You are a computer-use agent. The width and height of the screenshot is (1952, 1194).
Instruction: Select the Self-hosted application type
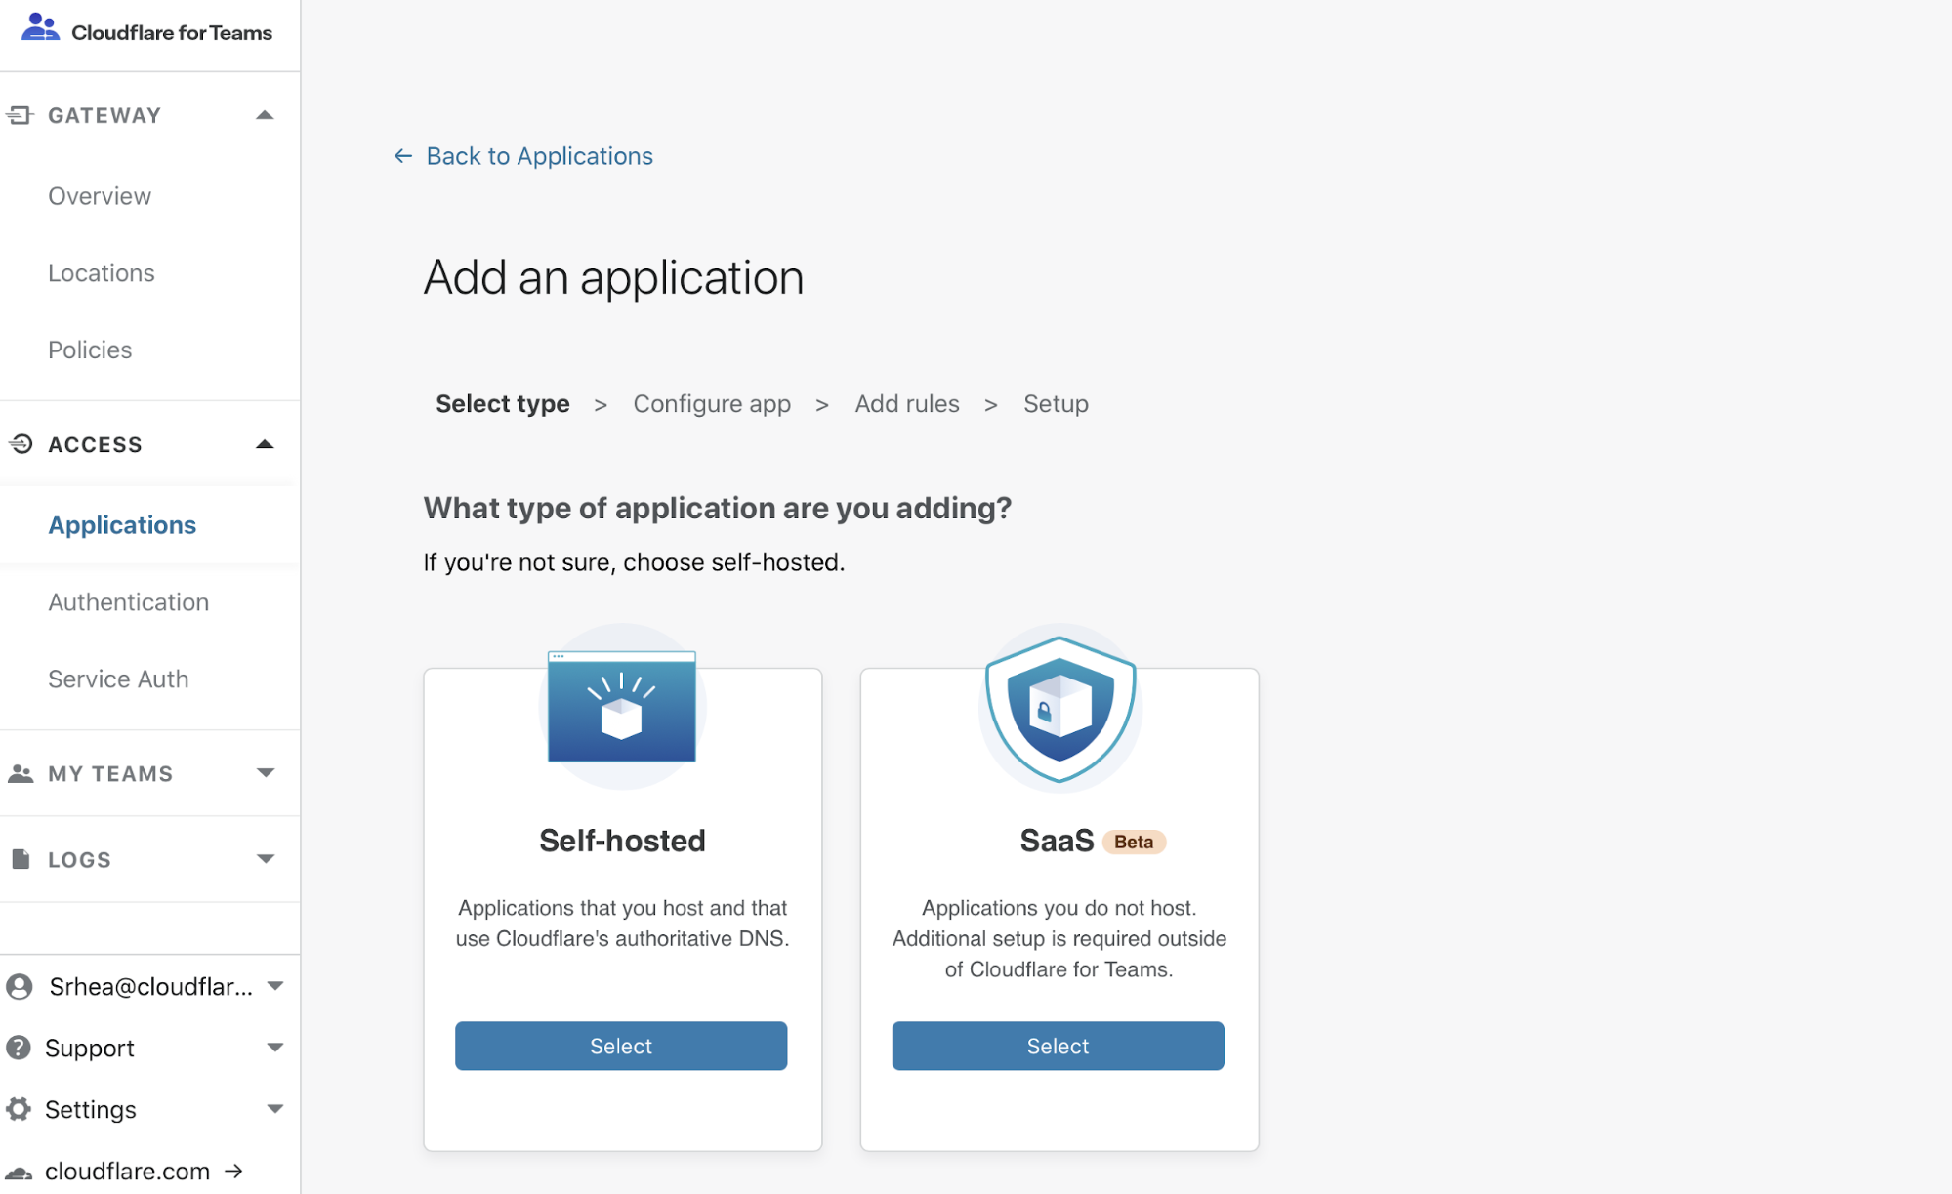coord(621,1046)
